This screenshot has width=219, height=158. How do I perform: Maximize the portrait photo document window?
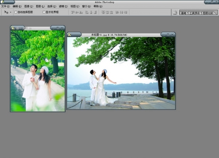click(x=58, y=28)
